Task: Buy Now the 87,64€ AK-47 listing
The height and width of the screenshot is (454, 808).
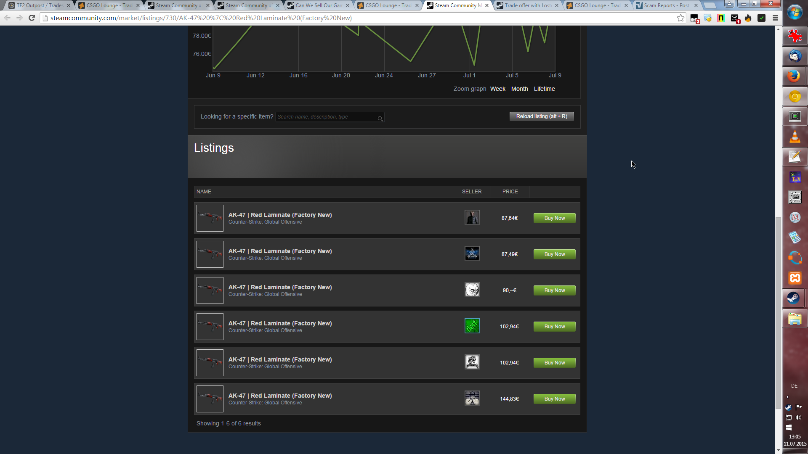Action: [x=554, y=218]
